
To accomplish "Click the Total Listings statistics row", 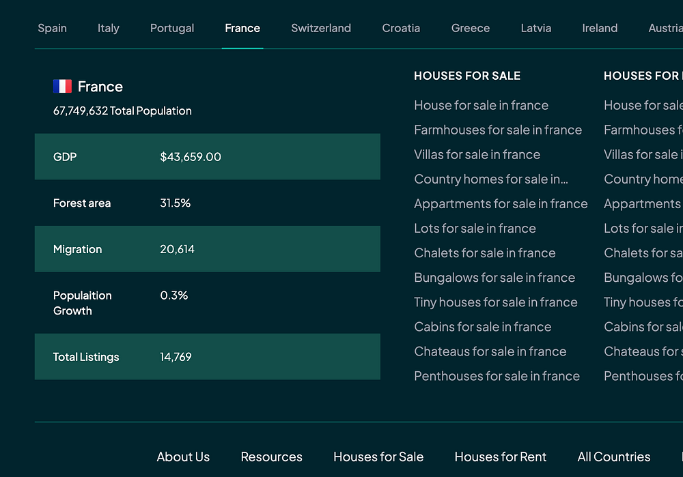I will [207, 357].
